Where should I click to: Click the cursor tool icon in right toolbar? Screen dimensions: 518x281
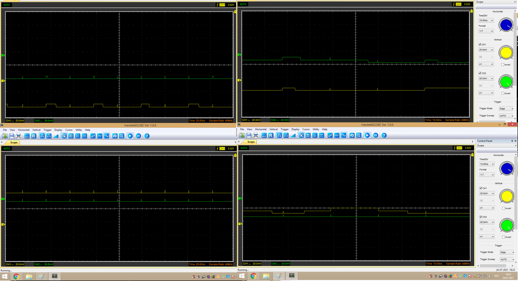pos(301,135)
